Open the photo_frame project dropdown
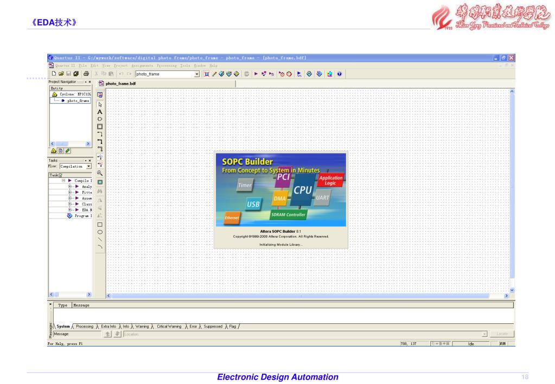Screen dimensions: 555x384 pyautogui.click(x=197, y=74)
